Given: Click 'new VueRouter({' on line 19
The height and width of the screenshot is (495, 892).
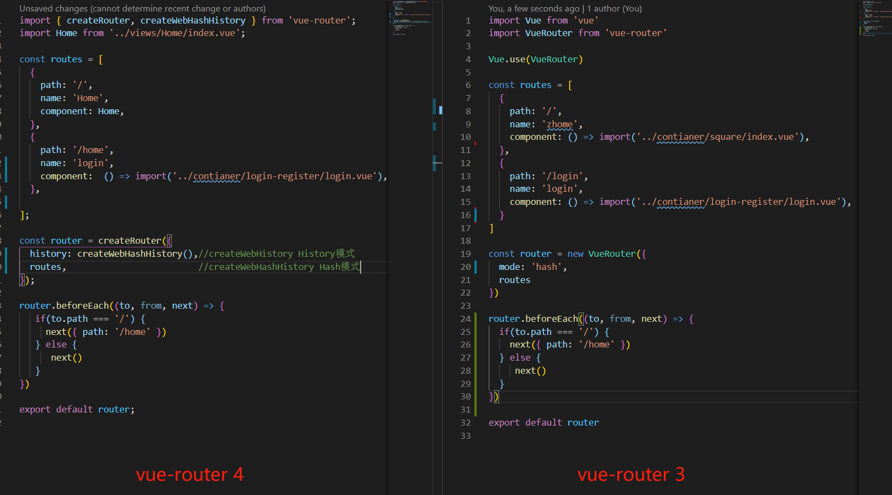Looking at the screenshot, I should coord(606,254).
